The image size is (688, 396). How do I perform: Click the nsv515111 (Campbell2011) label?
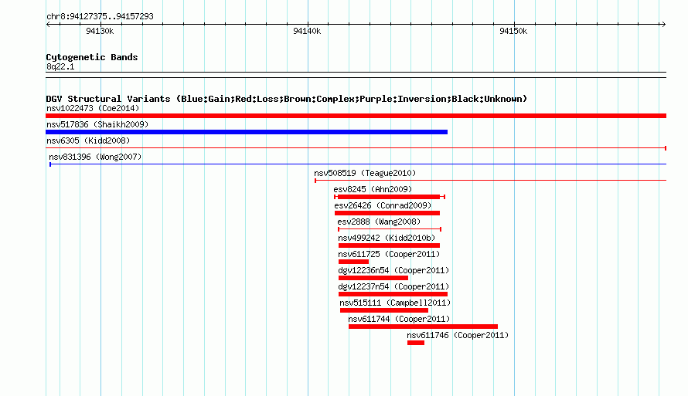click(x=395, y=303)
